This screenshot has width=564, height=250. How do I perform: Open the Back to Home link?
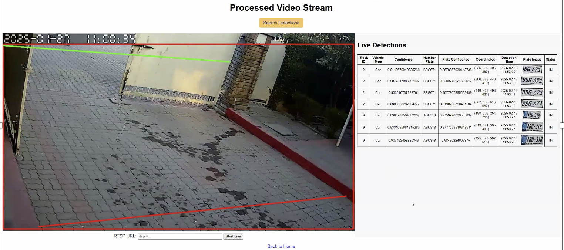coord(281,246)
